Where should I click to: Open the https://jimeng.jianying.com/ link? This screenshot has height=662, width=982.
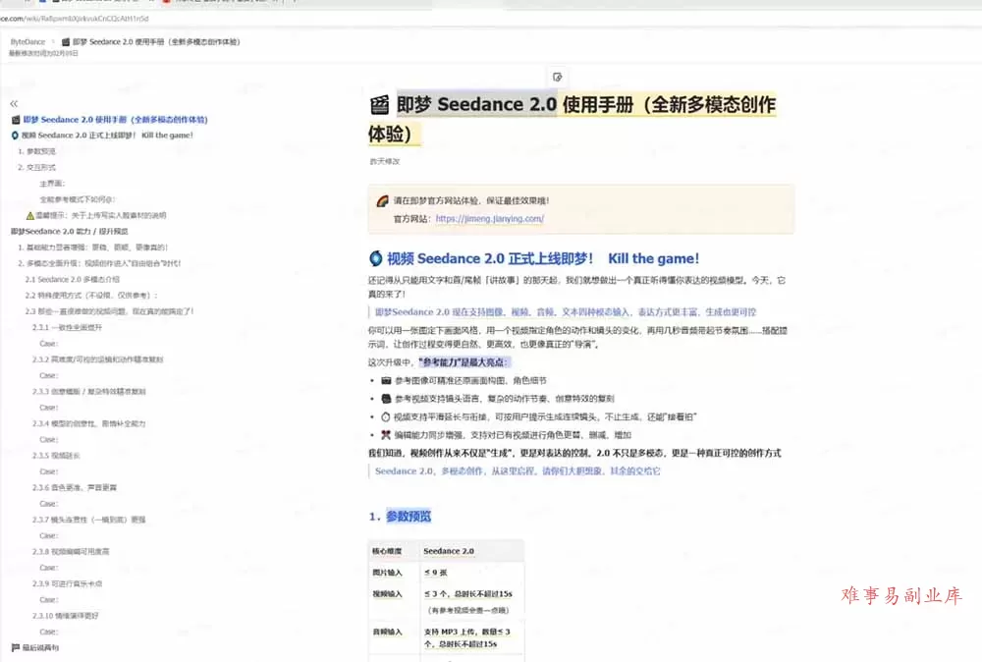coord(490,219)
